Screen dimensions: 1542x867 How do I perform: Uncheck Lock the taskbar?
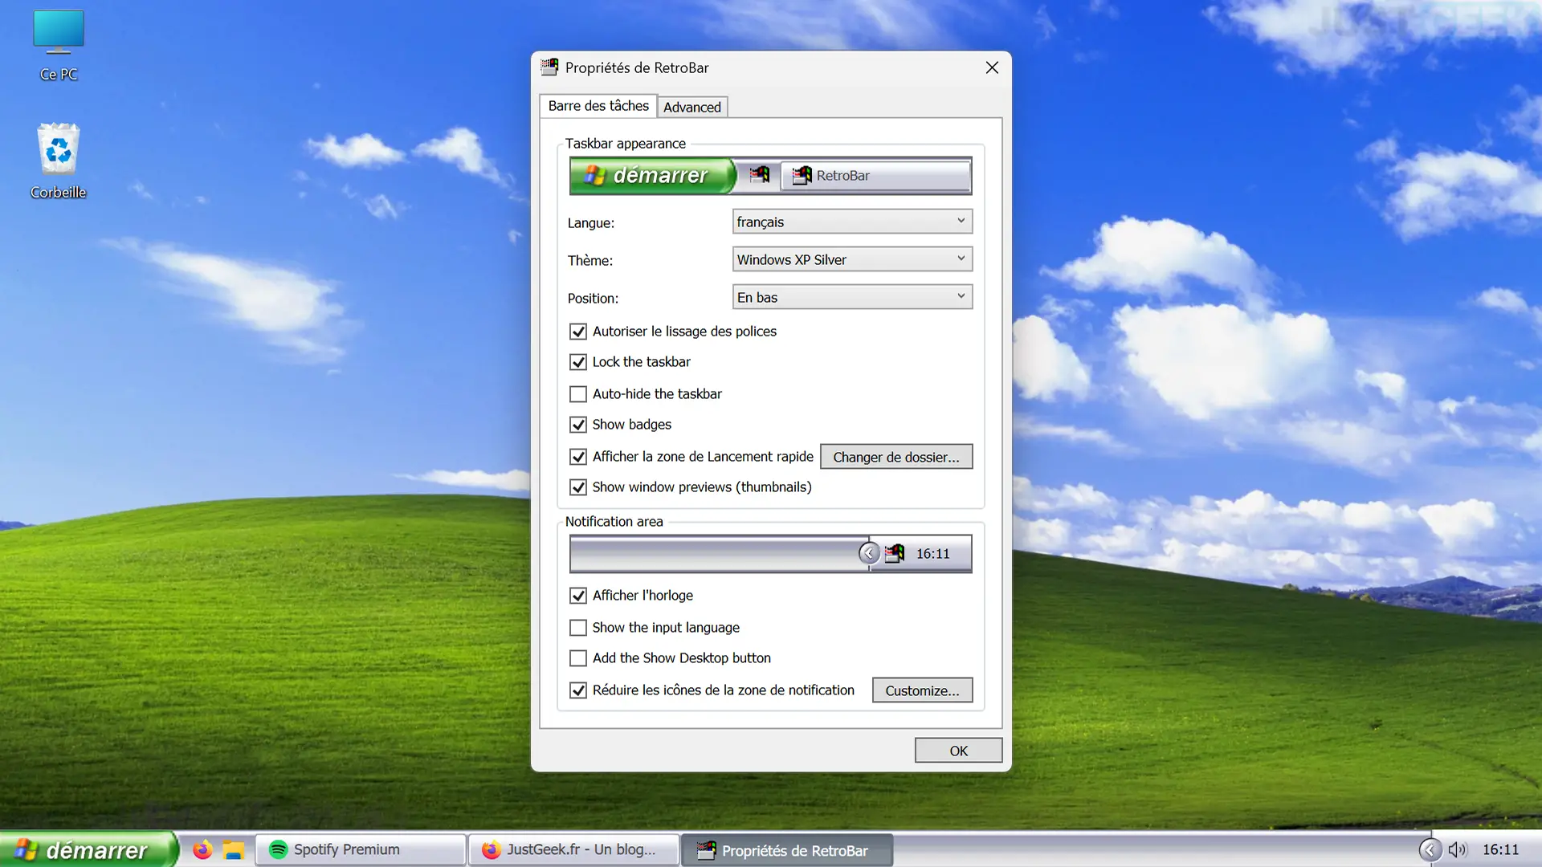[x=578, y=362]
